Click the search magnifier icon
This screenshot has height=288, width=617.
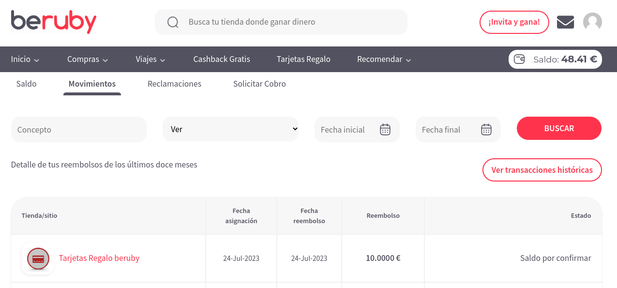pos(173,22)
